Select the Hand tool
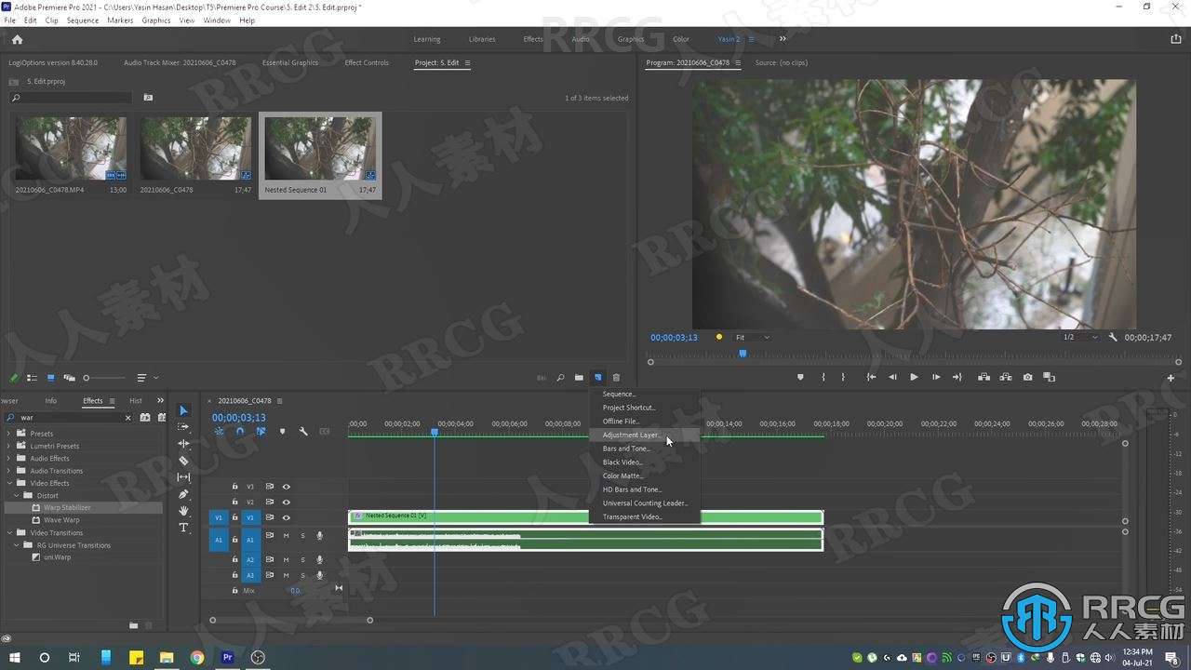The image size is (1191, 670). (183, 511)
